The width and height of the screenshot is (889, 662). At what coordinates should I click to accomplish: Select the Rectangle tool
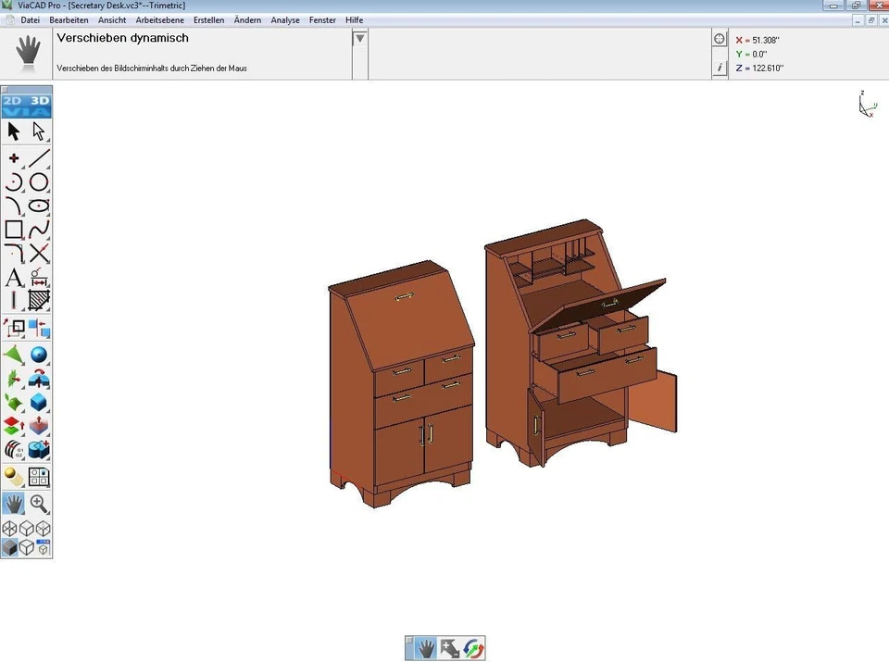(13, 230)
